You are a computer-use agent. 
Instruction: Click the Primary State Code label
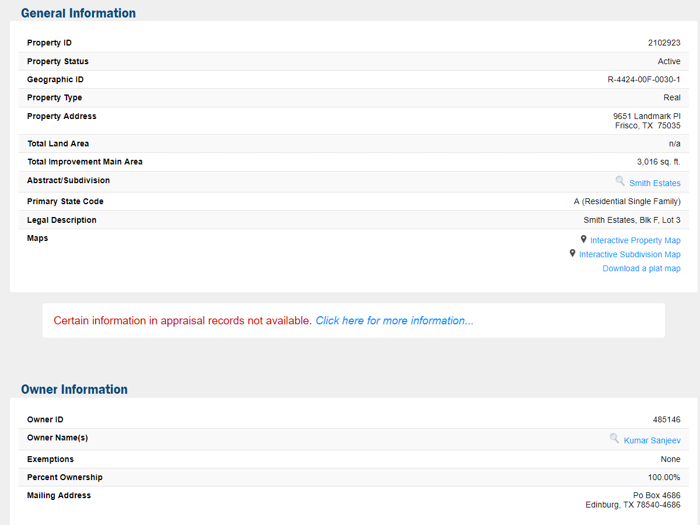click(x=65, y=201)
